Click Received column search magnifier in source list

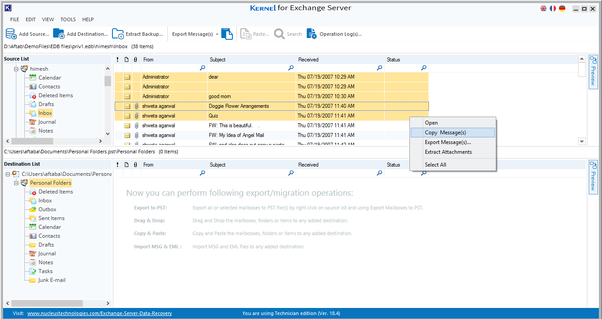tap(379, 68)
